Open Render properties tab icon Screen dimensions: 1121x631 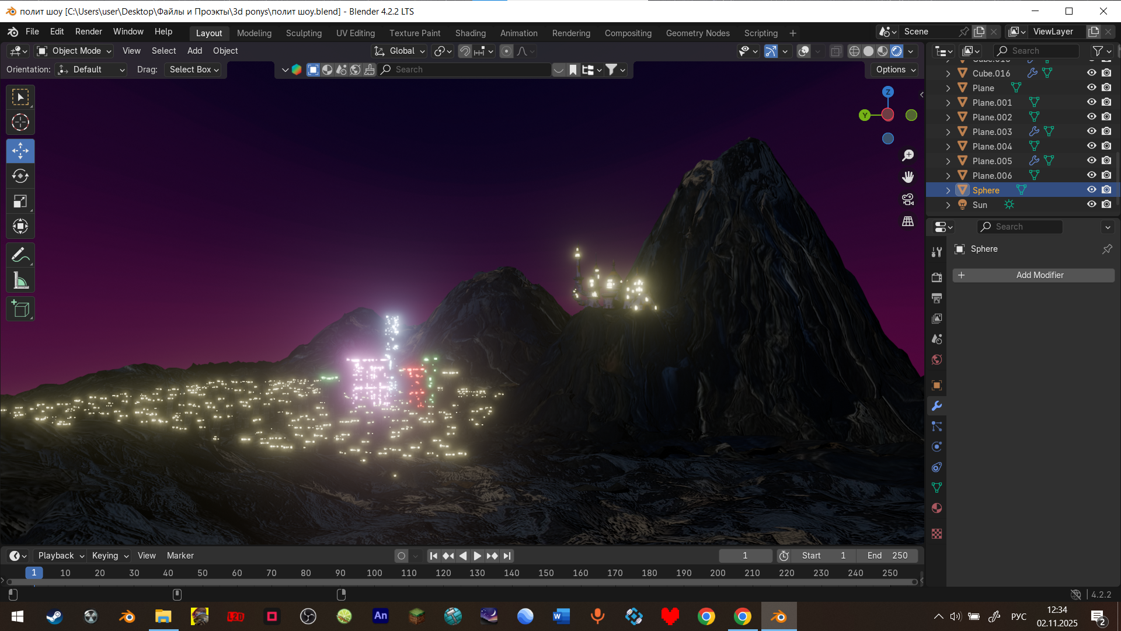click(x=937, y=278)
